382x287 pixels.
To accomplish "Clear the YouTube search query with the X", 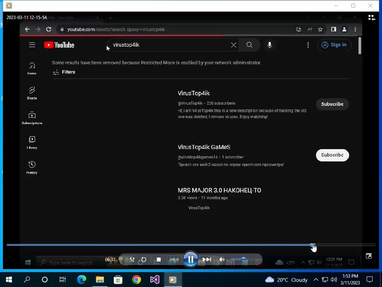I will [234, 45].
